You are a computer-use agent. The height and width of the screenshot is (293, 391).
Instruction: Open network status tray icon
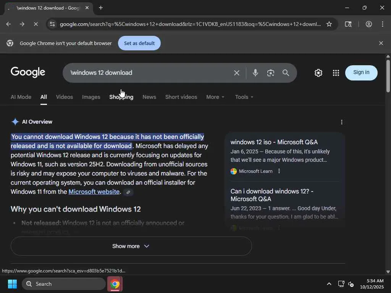pos(341,284)
